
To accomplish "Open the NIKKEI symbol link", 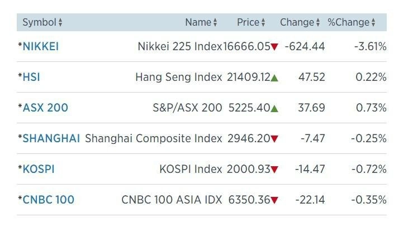I will tap(41, 46).
